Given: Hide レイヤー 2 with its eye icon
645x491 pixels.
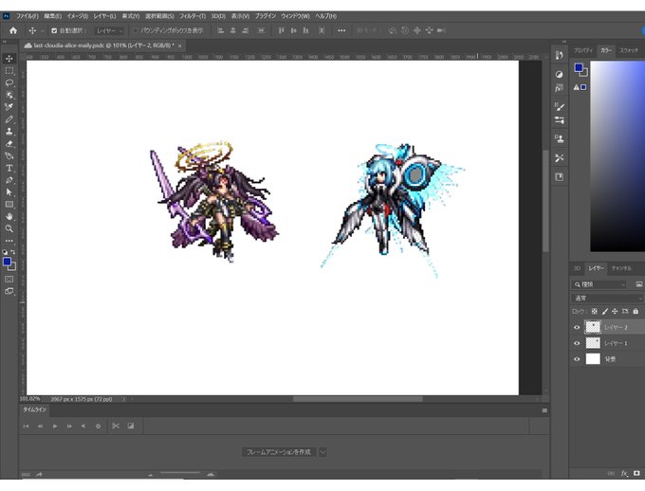Looking at the screenshot, I should pyautogui.click(x=577, y=327).
